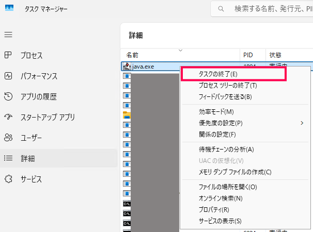The width and height of the screenshot is (313, 232).
Task: Switch to パフォーマンス in sidebar
Action: click(x=39, y=76)
